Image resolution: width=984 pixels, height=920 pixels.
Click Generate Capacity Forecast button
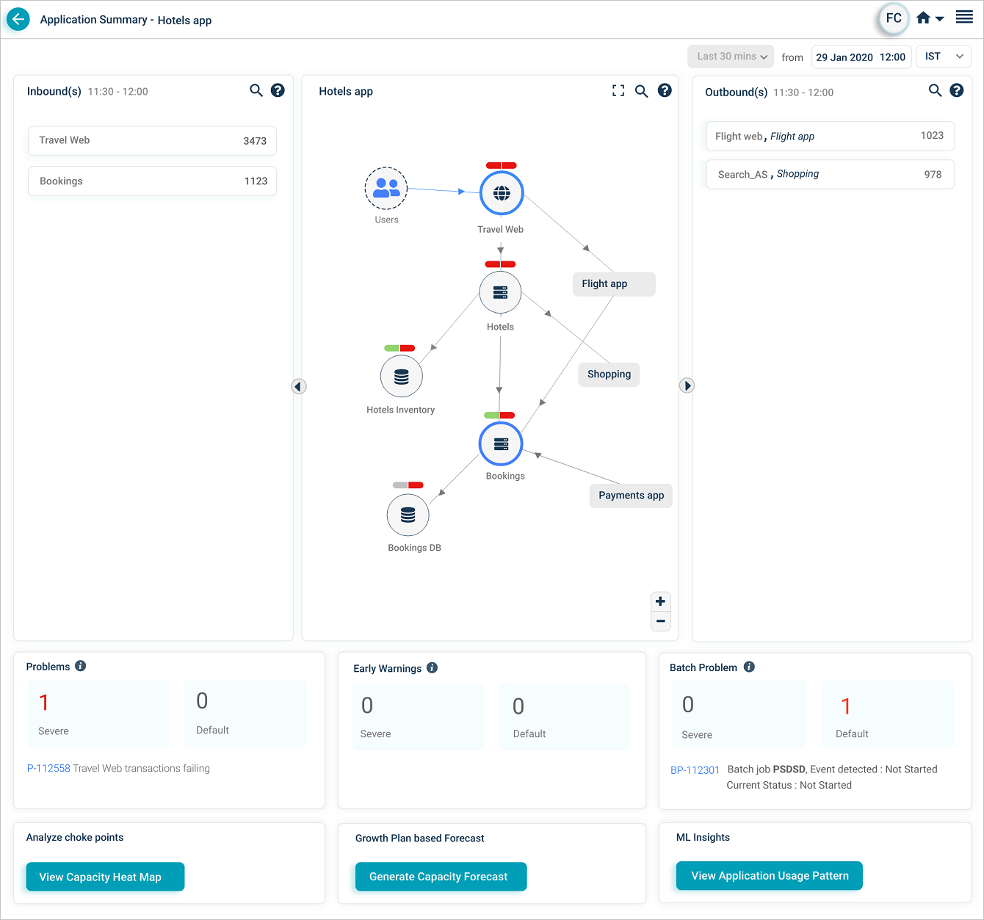[x=441, y=877]
